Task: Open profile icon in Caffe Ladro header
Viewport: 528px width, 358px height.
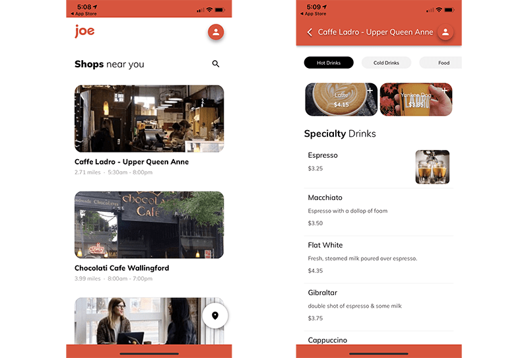Action: pos(445,32)
